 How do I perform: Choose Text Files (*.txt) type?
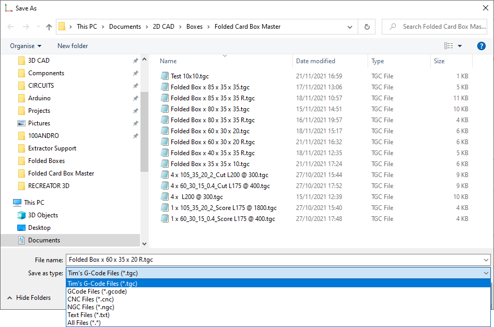click(278, 315)
